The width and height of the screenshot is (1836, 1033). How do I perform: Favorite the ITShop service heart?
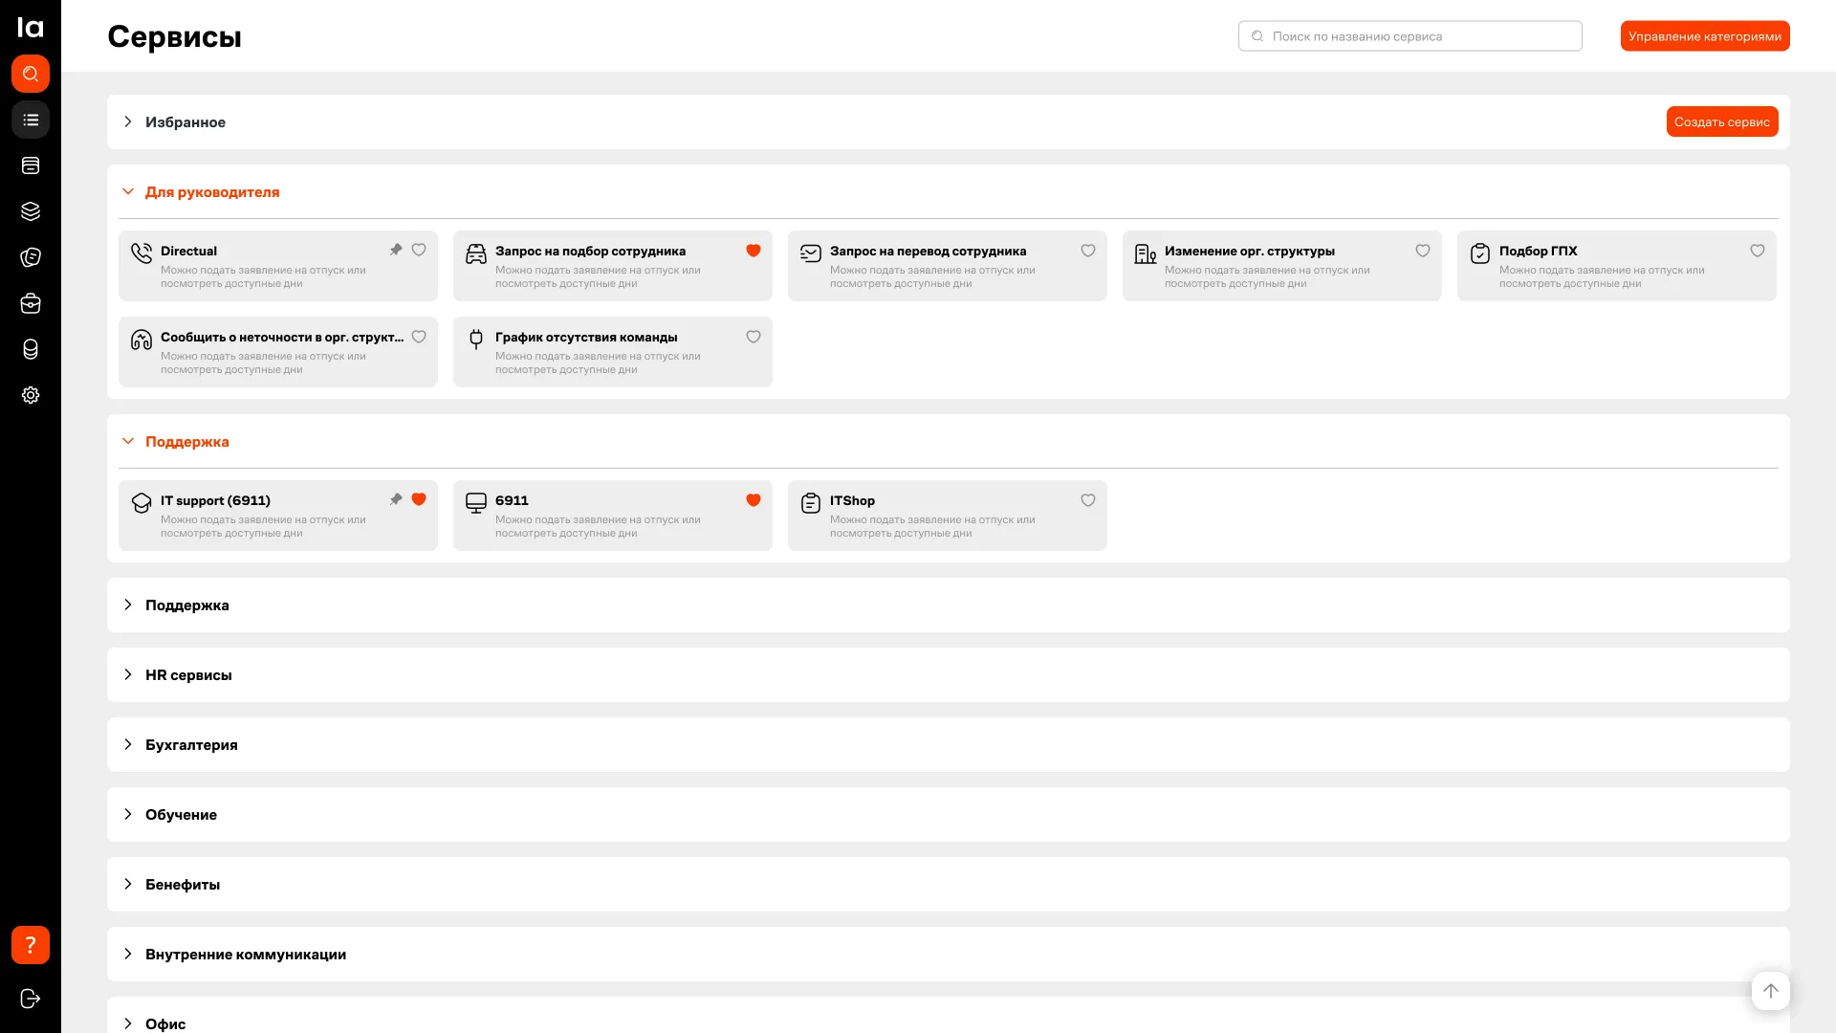[x=1088, y=500]
